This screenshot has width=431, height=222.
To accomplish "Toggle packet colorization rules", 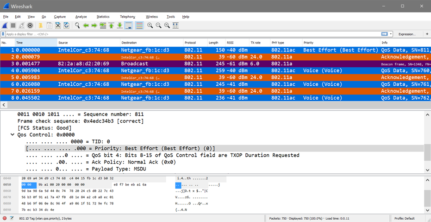I will (x=139, y=25).
